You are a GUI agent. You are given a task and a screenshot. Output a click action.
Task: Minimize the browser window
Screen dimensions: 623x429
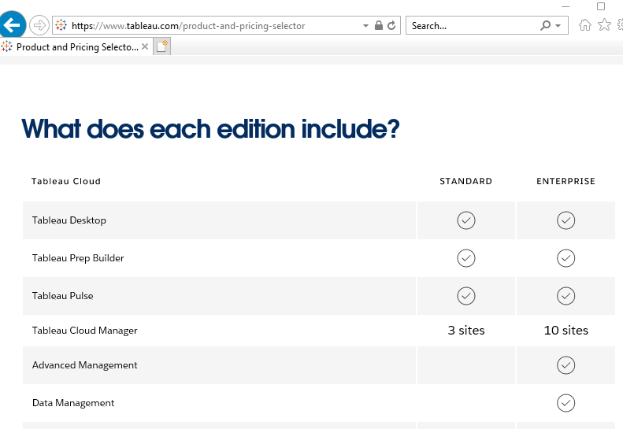[566, 7]
